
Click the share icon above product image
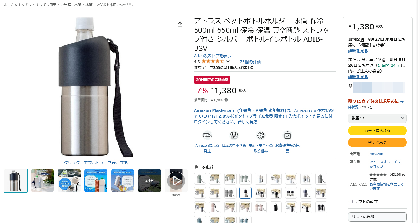pos(180,25)
